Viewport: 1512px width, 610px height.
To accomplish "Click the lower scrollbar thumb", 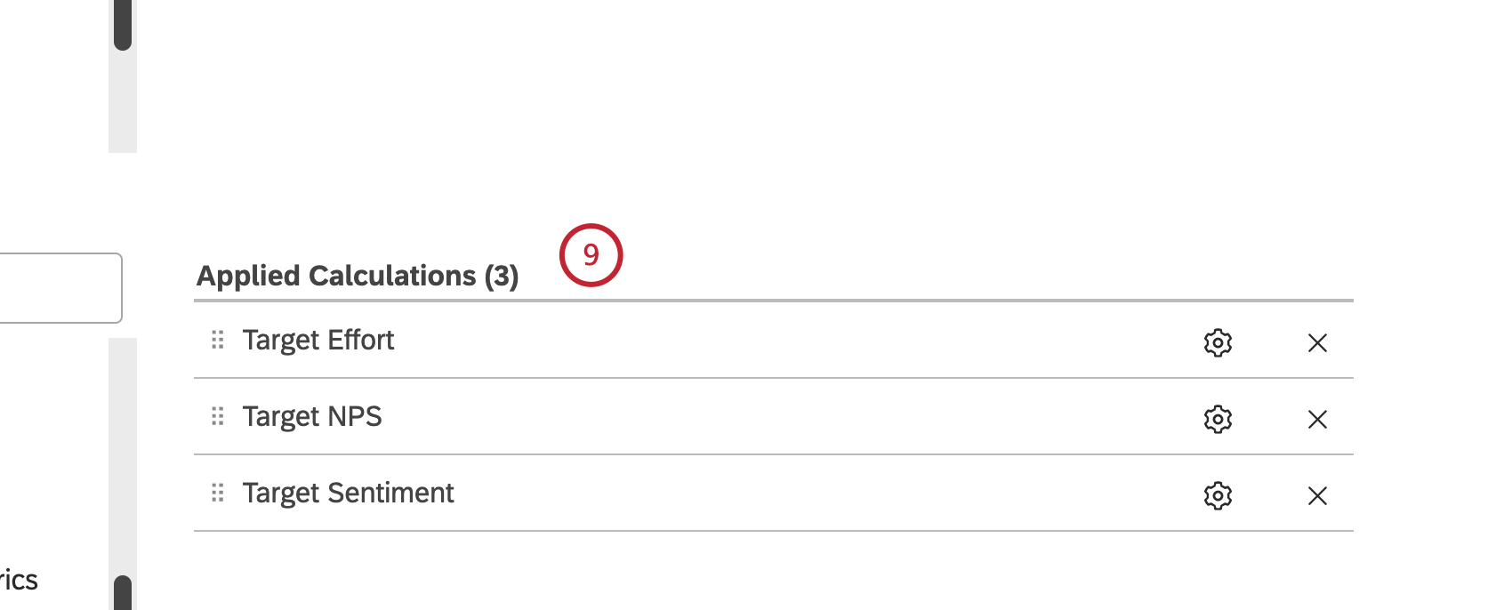I will point(123,592).
